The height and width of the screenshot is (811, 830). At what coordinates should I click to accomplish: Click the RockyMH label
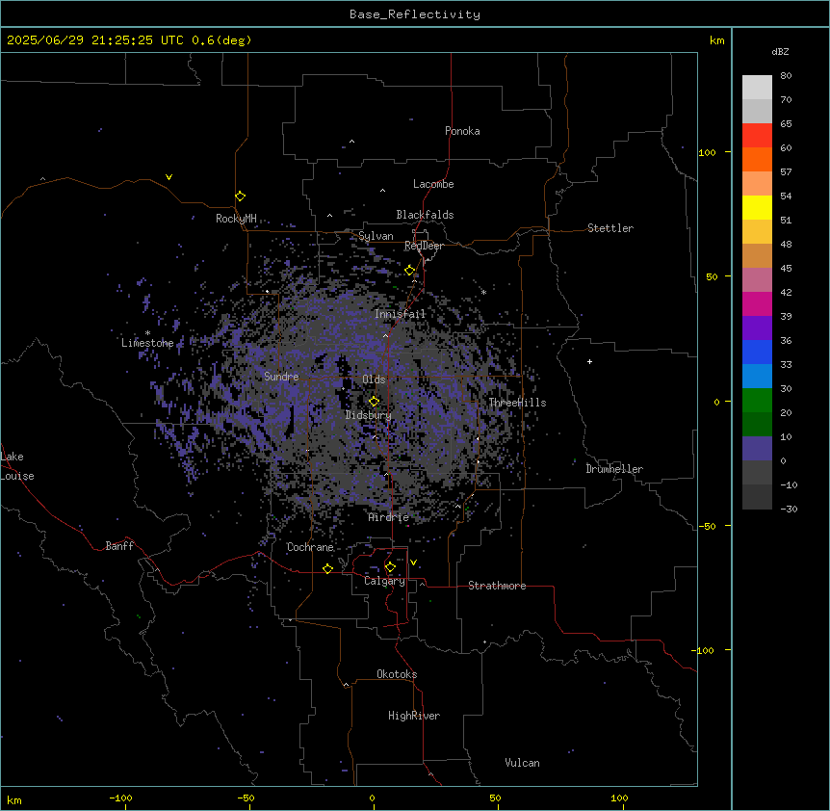click(x=236, y=219)
